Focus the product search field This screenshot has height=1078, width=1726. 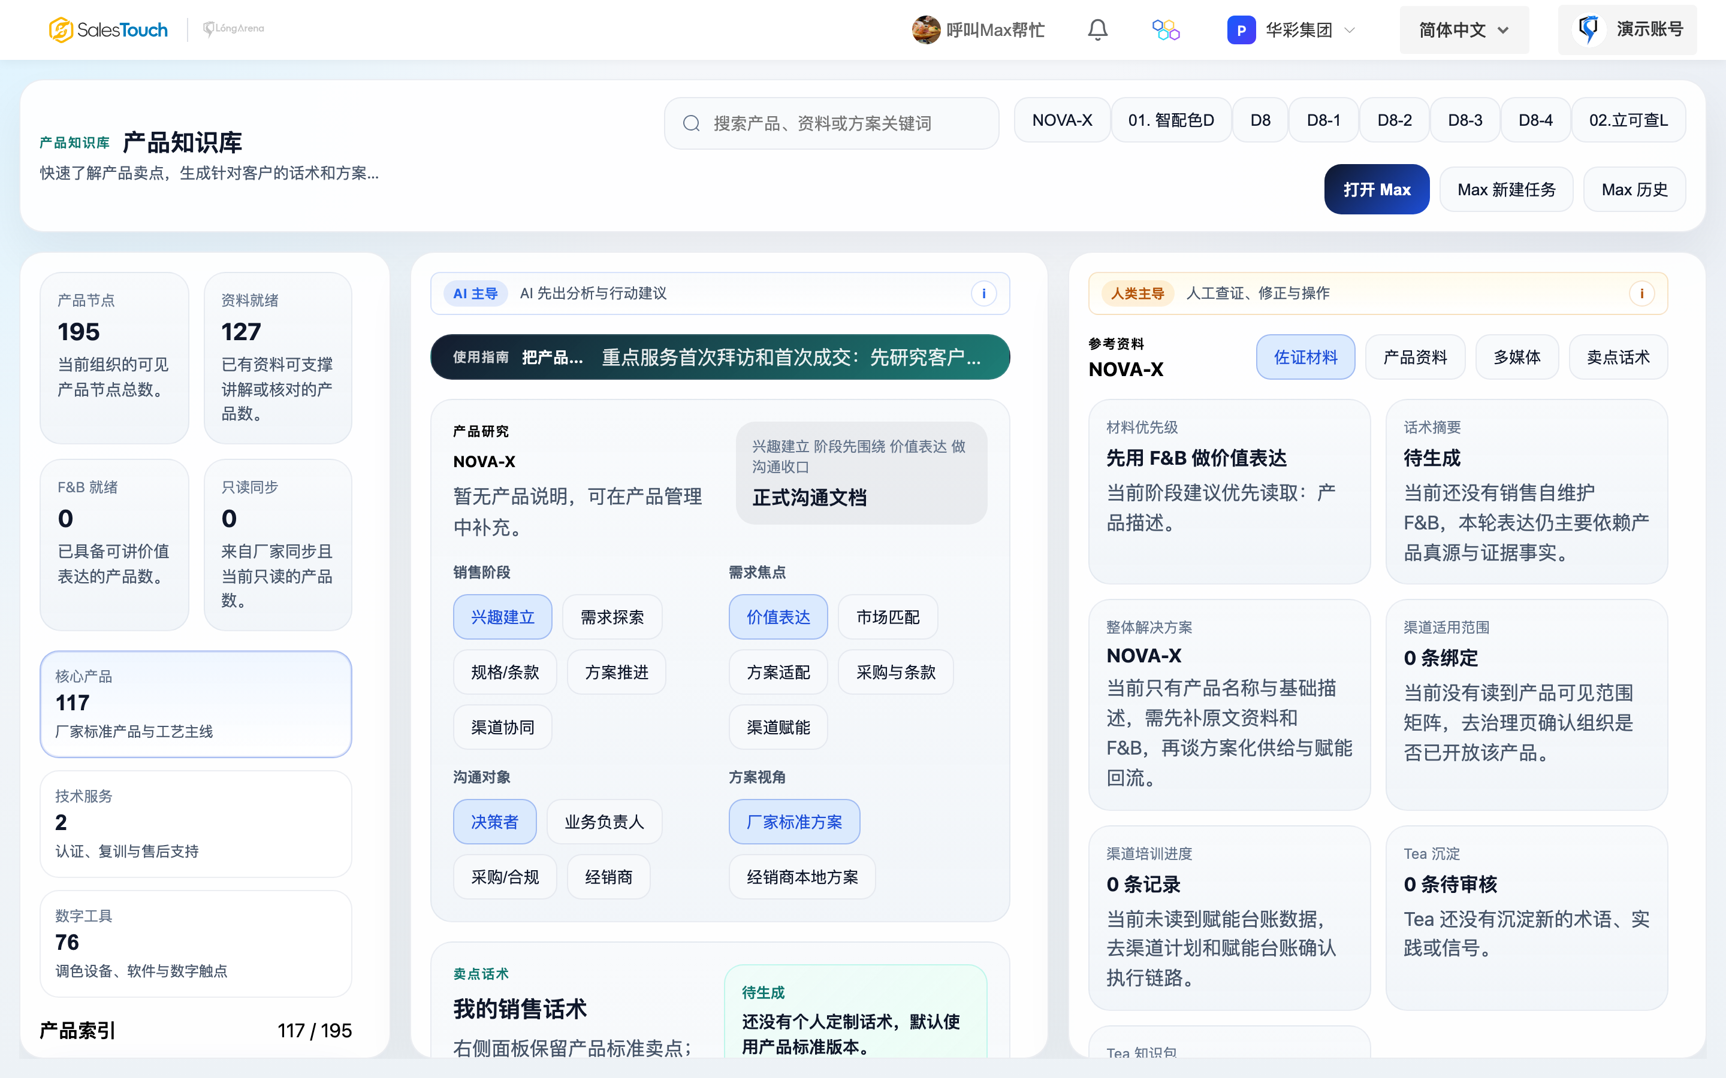coord(831,123)
